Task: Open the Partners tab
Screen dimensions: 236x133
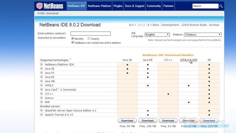Action: (x=169, y=6)
